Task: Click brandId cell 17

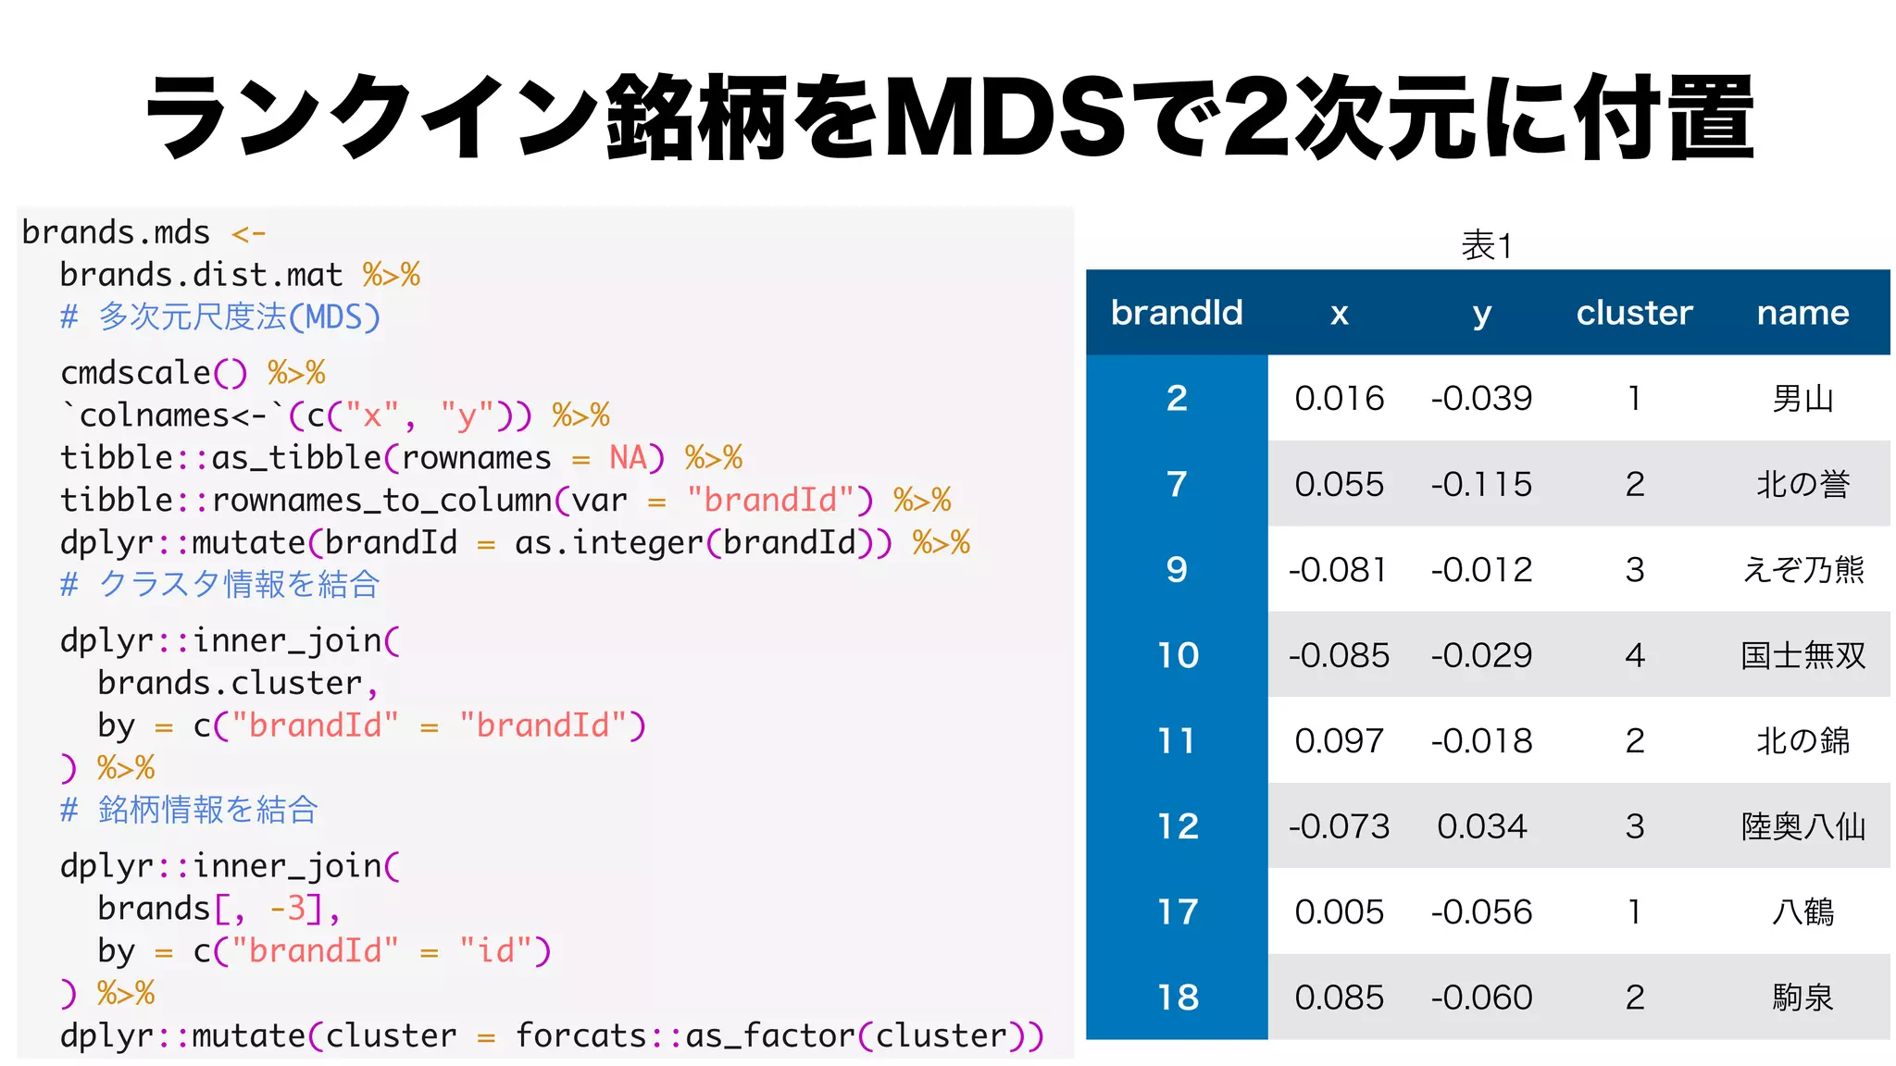Action: (x=1178, y=911)
